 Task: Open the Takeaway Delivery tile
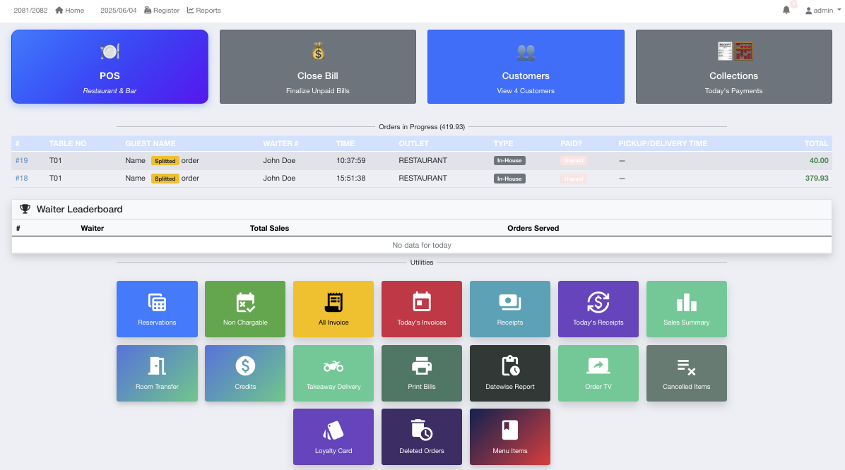pyautogui.click(x=333, y=373)
